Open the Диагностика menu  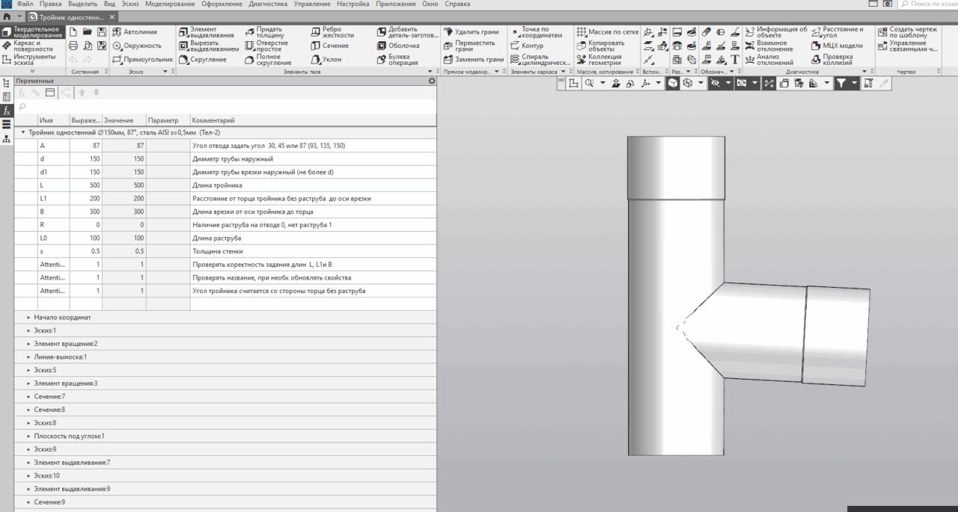[x=268, y=4]
